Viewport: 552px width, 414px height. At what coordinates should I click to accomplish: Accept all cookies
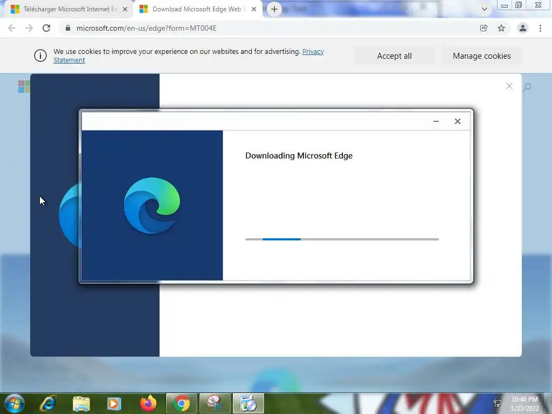394,56
